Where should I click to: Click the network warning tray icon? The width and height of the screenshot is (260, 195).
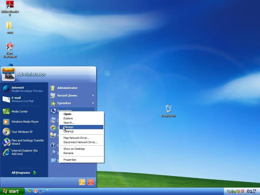(238, 191)
